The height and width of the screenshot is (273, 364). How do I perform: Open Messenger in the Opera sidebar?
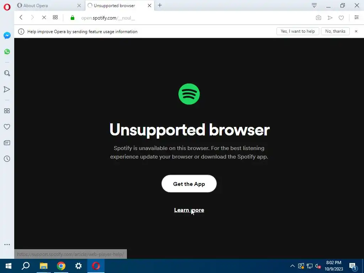[x=7, y=35]
